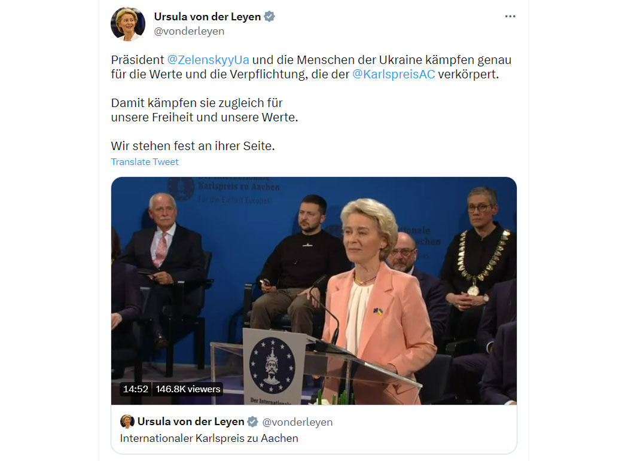The height and width of the screenshot is (461, 628).
Task: Open the author name Ursula von der Leyen
Action: [207, 16]
